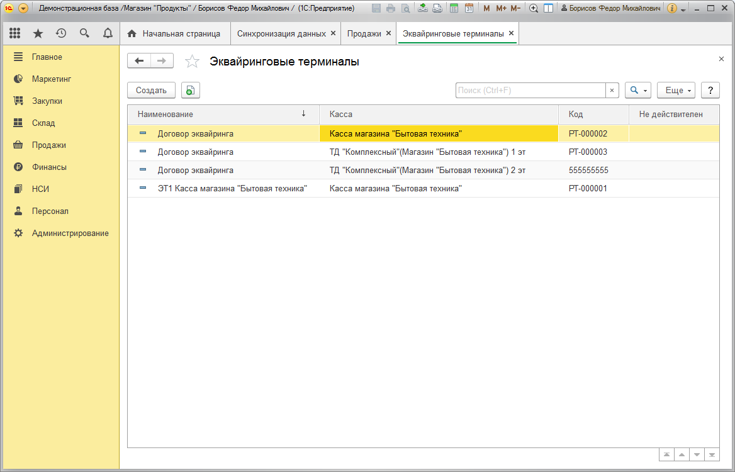
Task: Click the create-by-copying icon button
Action: point(190,91)
